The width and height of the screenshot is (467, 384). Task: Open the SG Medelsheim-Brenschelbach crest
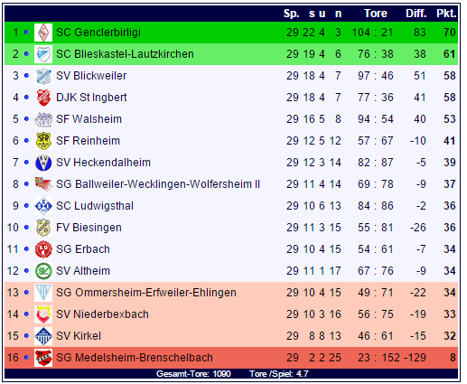[x=43, y=358]
